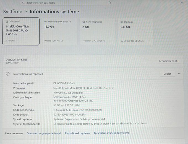Click the RAM memory icon

point(45,22)
